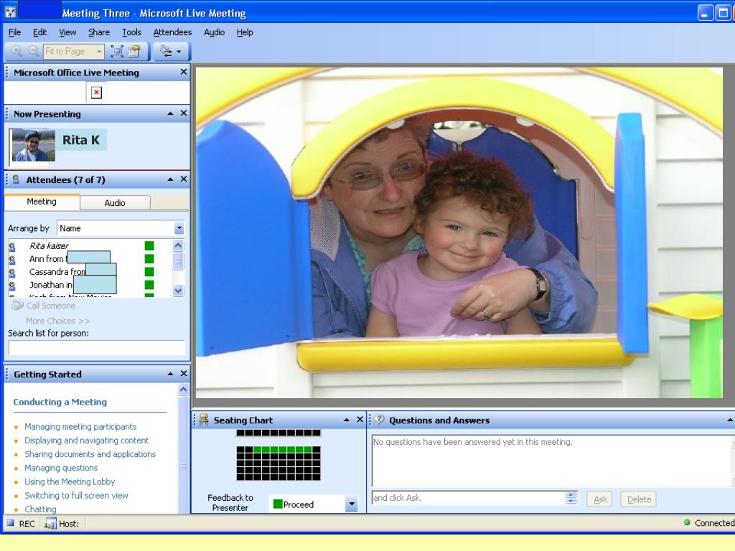Screen dimensions: 735x551
Task: Collapse the Attendees pane
Action: point(170,179)
